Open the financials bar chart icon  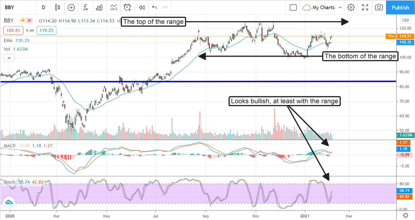coord(99,7)
